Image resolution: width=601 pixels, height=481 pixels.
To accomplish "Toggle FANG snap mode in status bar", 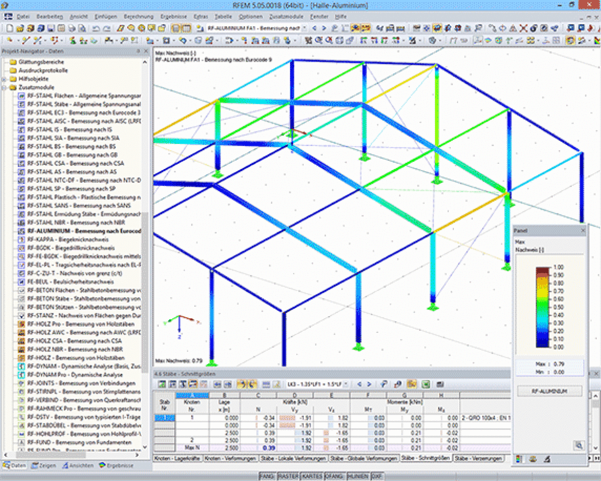I will pos(268,476).
